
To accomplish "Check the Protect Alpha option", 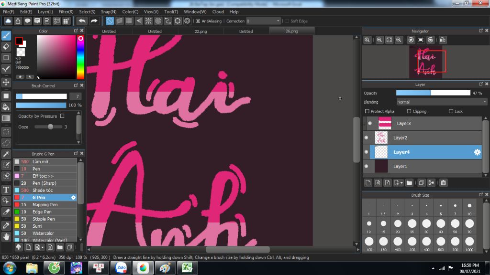I will [367, 111].
